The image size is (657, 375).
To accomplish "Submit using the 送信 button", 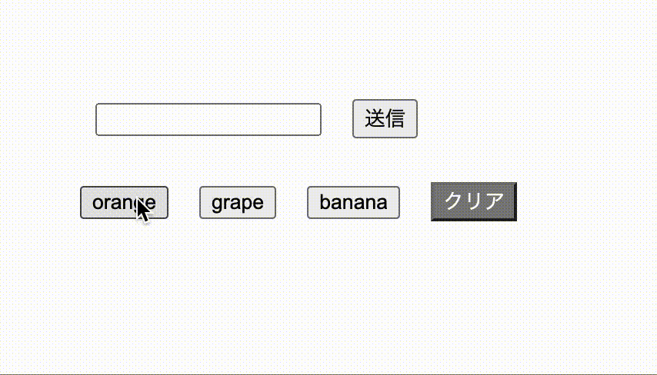I will [x=385, y=118].
